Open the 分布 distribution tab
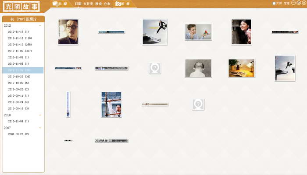Image resolution: width=307 pixels, height=175 pixels. click(107, 3)
